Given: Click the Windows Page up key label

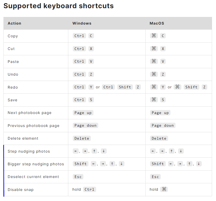Looking at the screenshot, I should coord(83,113).
